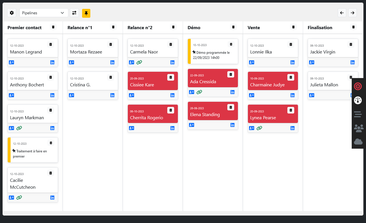Delete the Démo column
Viewport: 366px width, 223px height.
coord(233,27)
